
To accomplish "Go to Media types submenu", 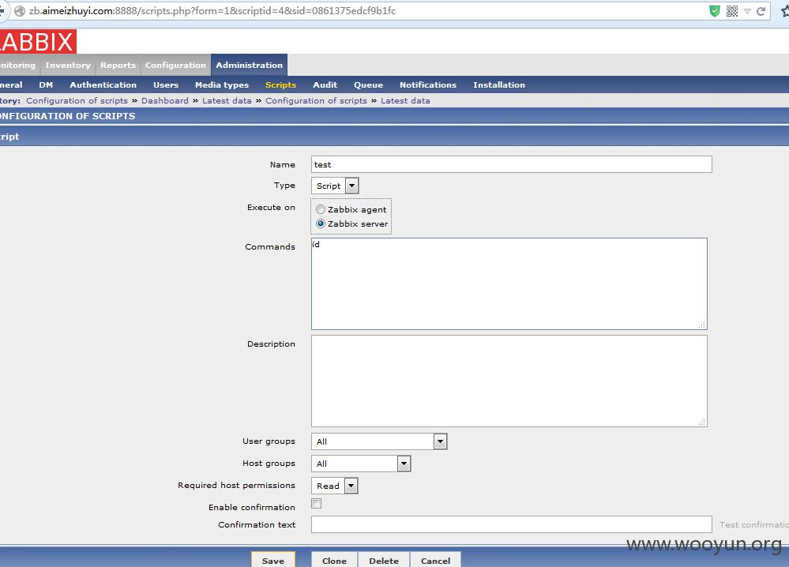I will point(222,84).
